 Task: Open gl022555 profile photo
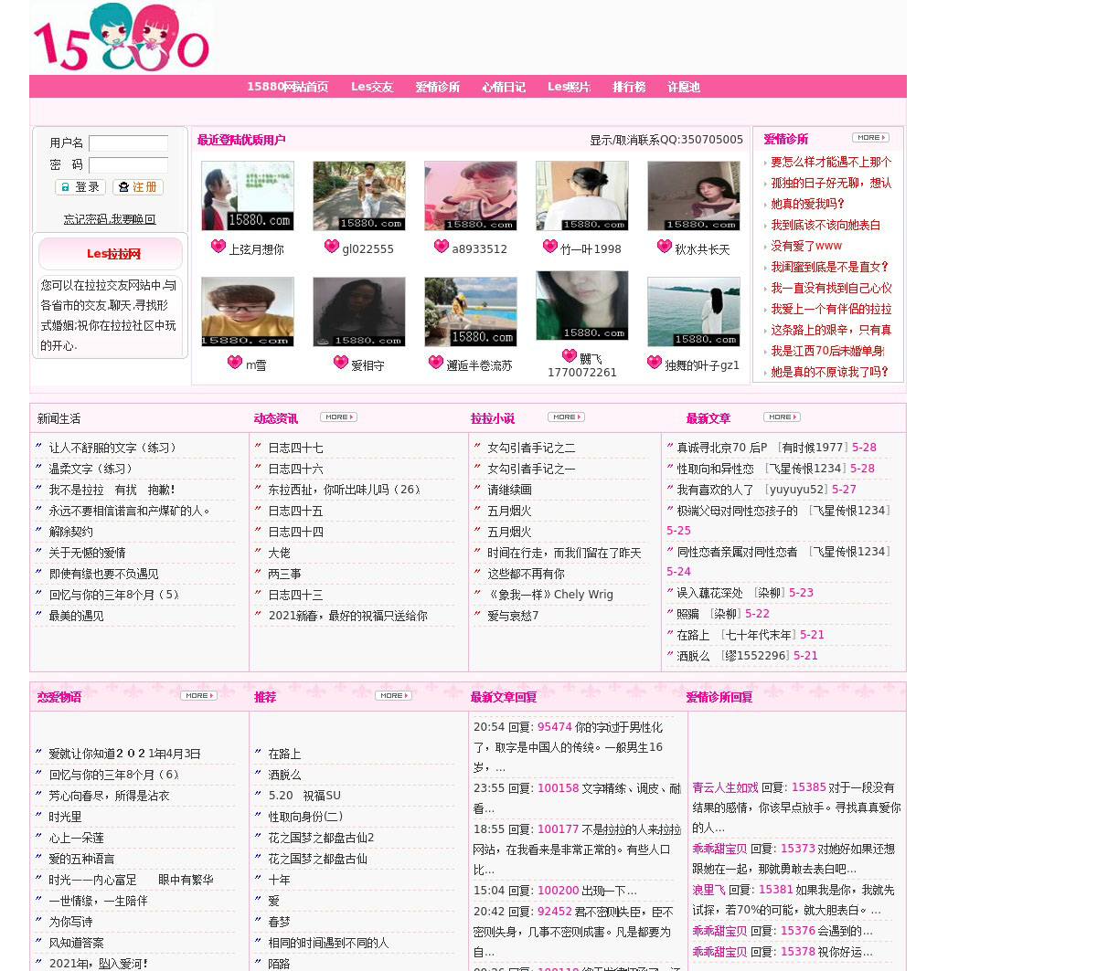coord(359,195)
